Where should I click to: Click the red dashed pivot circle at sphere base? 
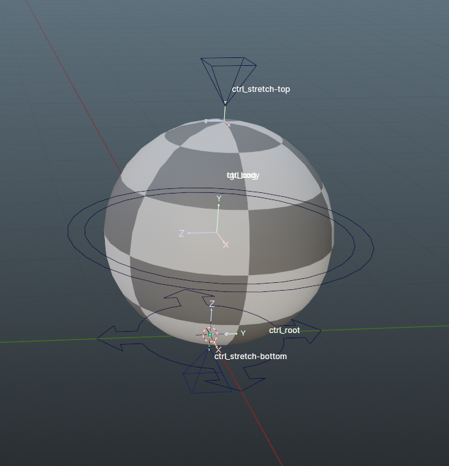click(x=210, y=334)
